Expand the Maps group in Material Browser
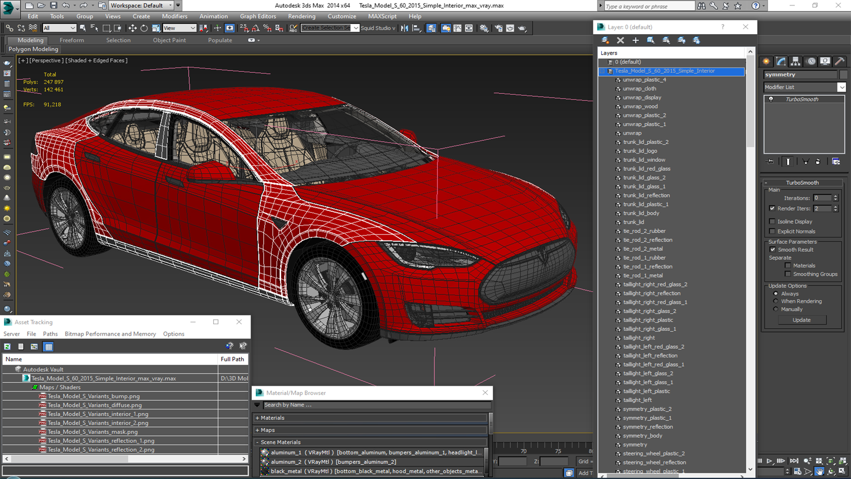 [x=257, y=430]
